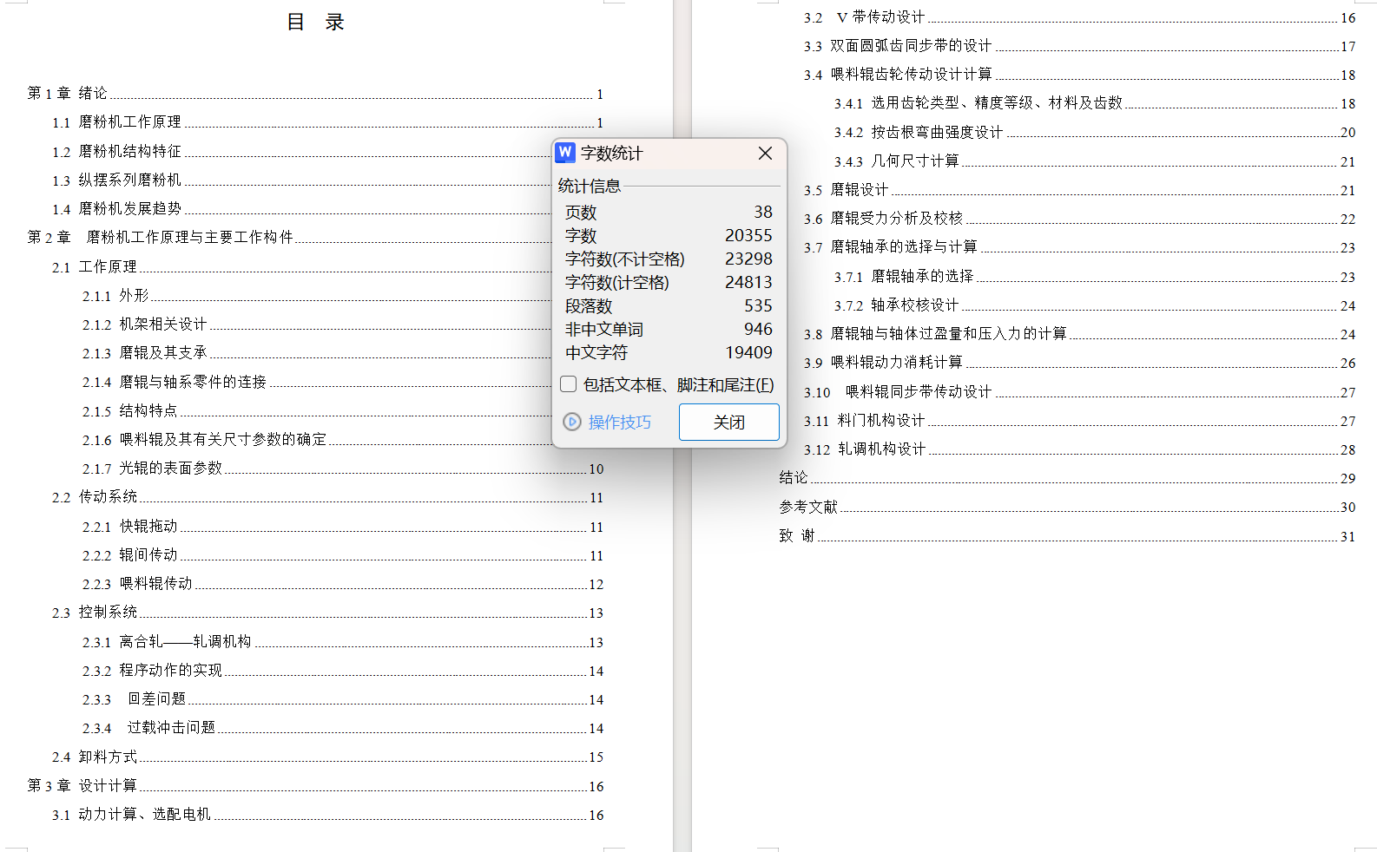Open 2.3.1 离合轧——轧调机构

coord(343,642)
